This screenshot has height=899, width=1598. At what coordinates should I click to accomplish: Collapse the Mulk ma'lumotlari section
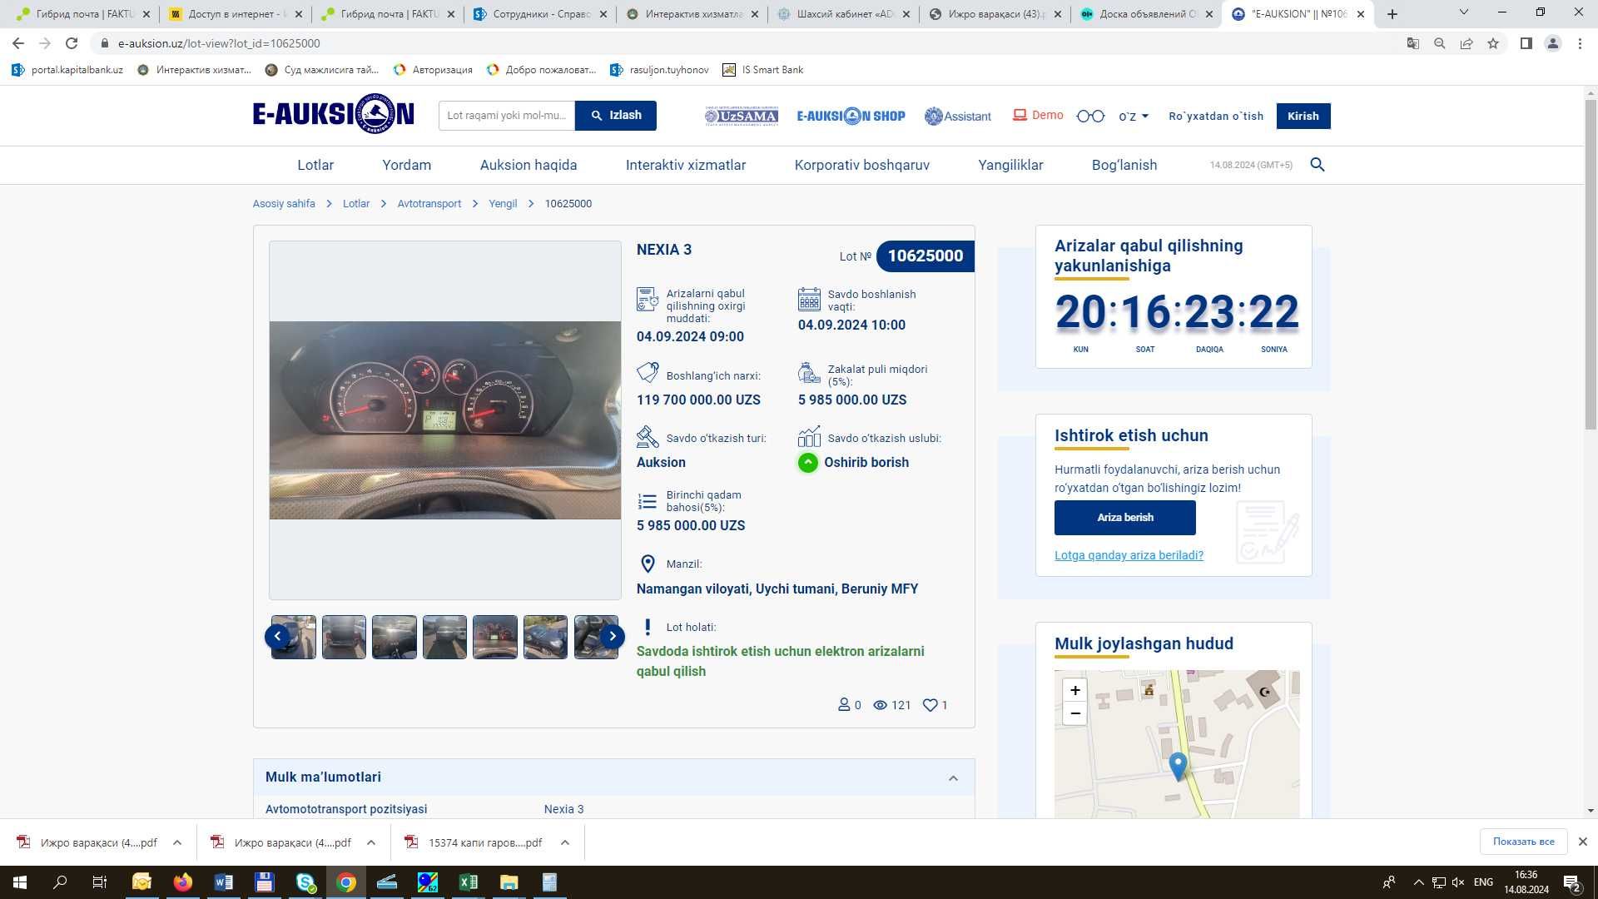tap(953, 778)
